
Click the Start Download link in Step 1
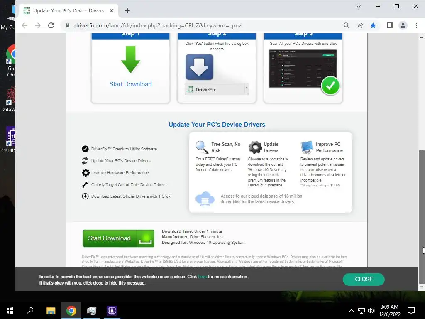(x=131, y=84)
